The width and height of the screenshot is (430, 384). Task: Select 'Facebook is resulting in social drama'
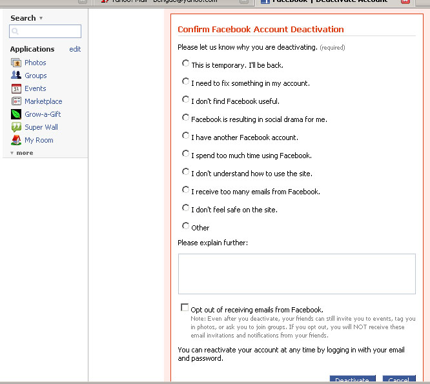[186, 117]
